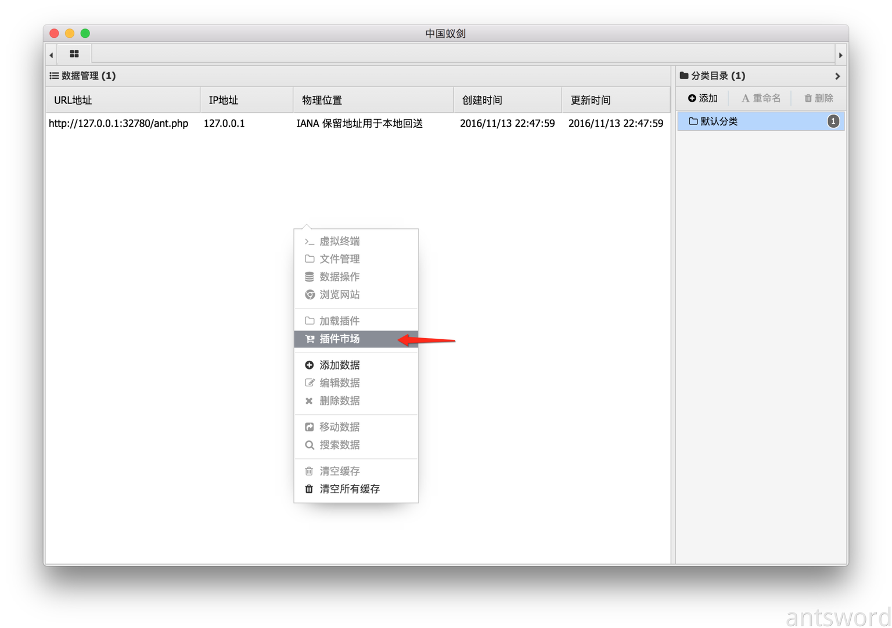The width and height of the screenshot is (892, 628).
Task: Click the plus icon beside 添加数据
Action: 310,365
